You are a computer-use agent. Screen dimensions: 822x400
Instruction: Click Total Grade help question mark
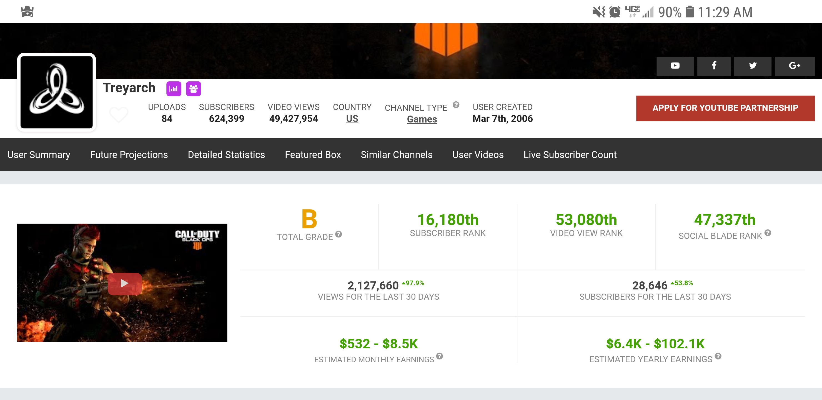coord(339,234)
